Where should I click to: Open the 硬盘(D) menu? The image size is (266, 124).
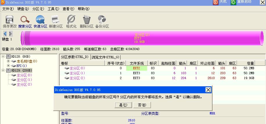(23, 9)
